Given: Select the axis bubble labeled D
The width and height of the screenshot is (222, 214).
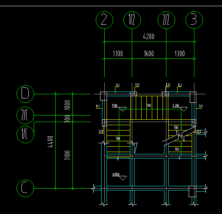Looking at the screenshot, I should click(25, 94).
